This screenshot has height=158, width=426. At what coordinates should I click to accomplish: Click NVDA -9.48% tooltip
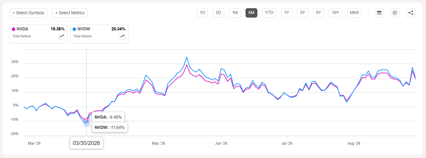[x=108, y=117]
